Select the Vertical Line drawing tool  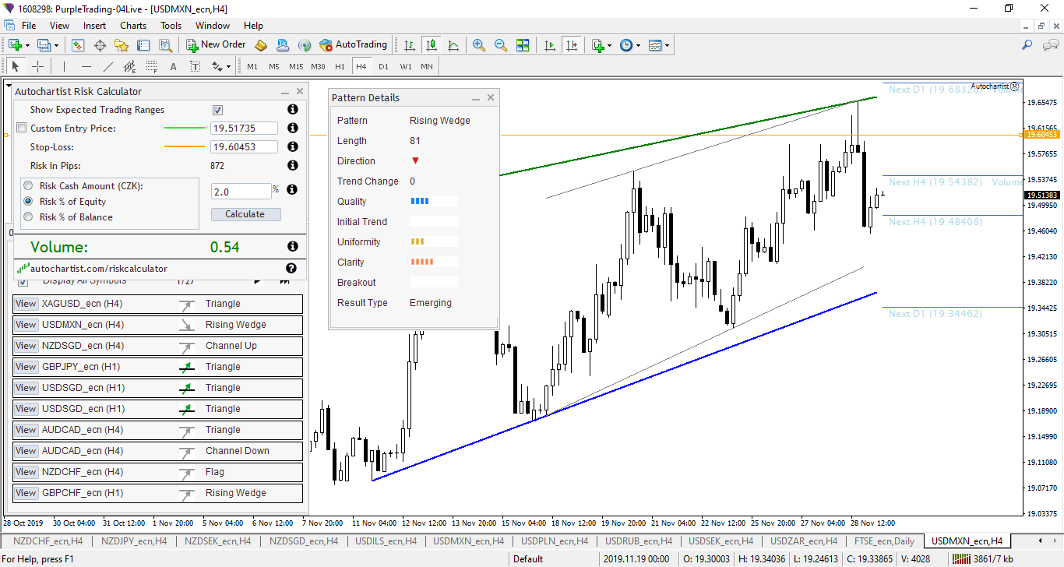64,66
